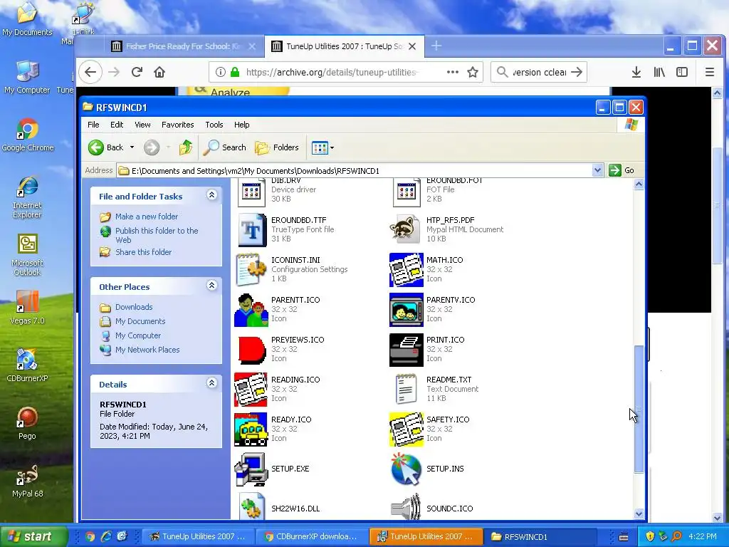Select the READY.ICO school bus icon
729x547 pixels.
click(251, 429)
